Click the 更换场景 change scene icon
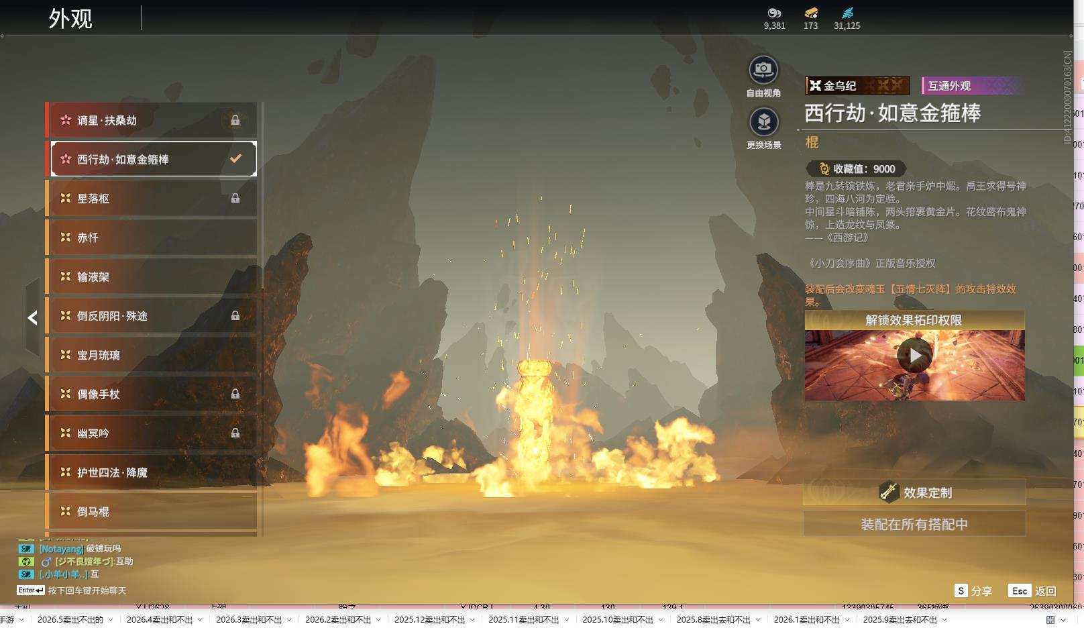This screenshot has width=1084, height=630. (x=763, y=122)
